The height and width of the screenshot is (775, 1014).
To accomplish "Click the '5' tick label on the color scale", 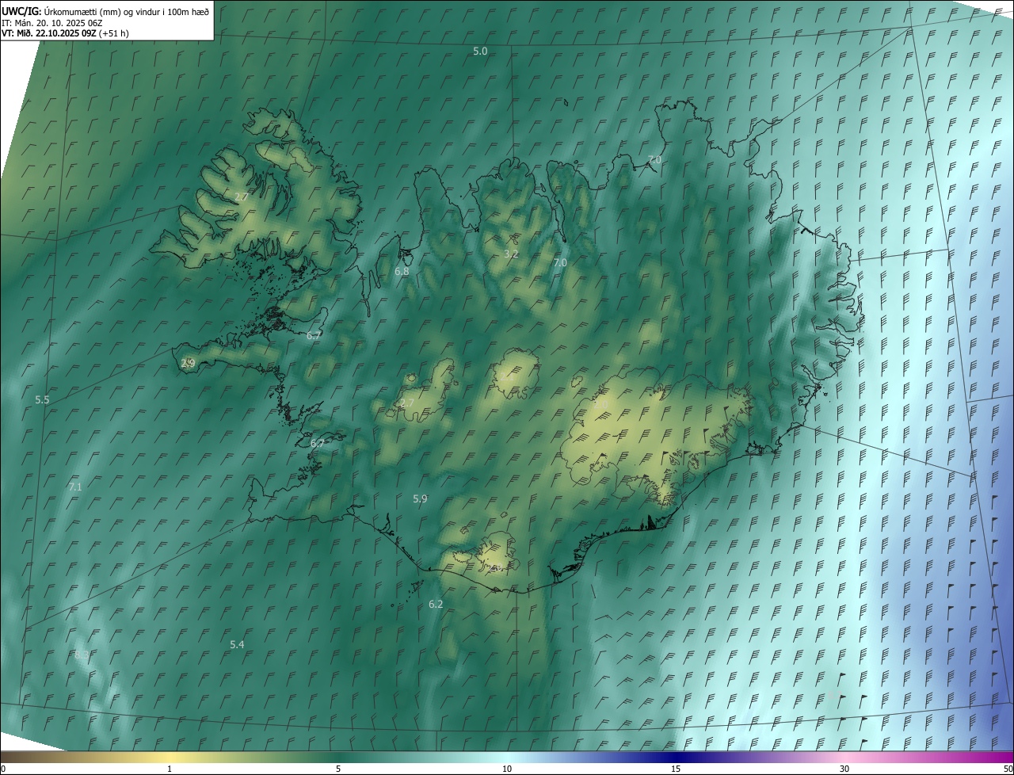I will (338, 769).
